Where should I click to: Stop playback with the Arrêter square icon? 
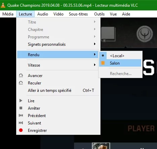[x=21, y=108]
